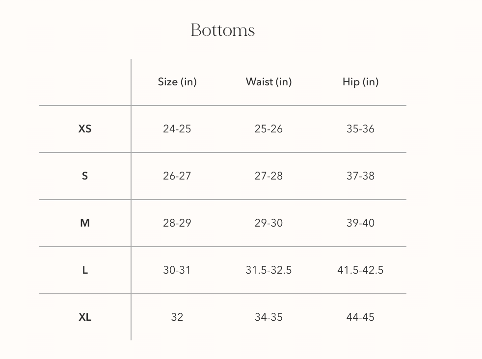482x359 pixels.
Task: Select XS waist value 25-26
Action: (x=268, y=129)
